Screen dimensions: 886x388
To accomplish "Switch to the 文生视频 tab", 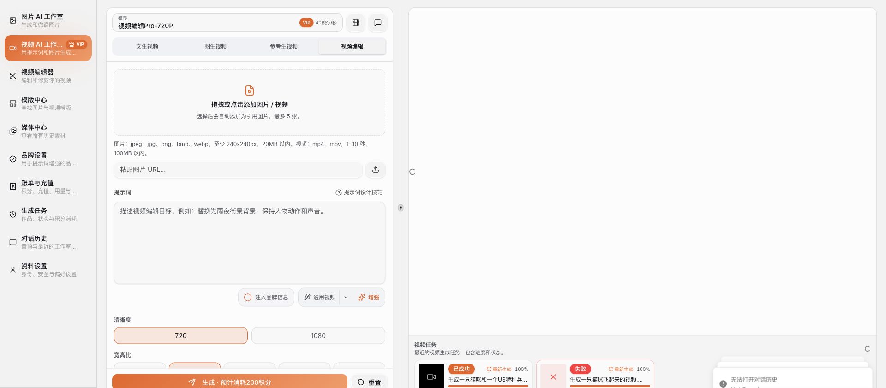I will point(147,47).
